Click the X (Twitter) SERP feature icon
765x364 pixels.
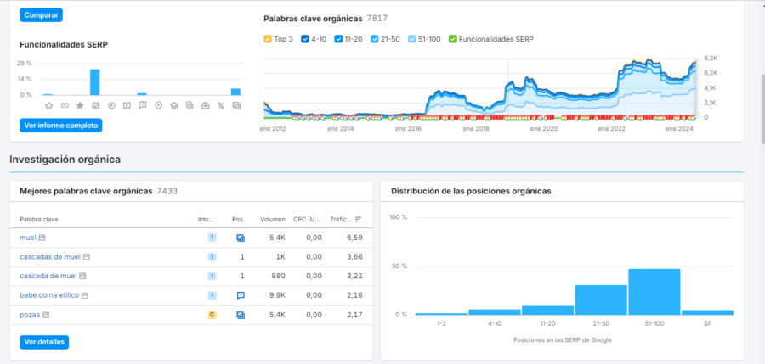221,105
